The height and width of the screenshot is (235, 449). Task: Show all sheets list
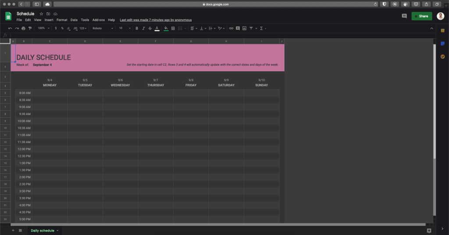(20, 231)
